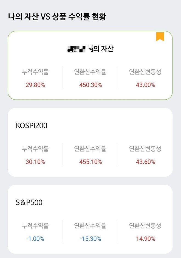The width and height of the screenshot is (181, 258).
Task: Select the -15.30% annualized loss figure
Action: point(90,238)
